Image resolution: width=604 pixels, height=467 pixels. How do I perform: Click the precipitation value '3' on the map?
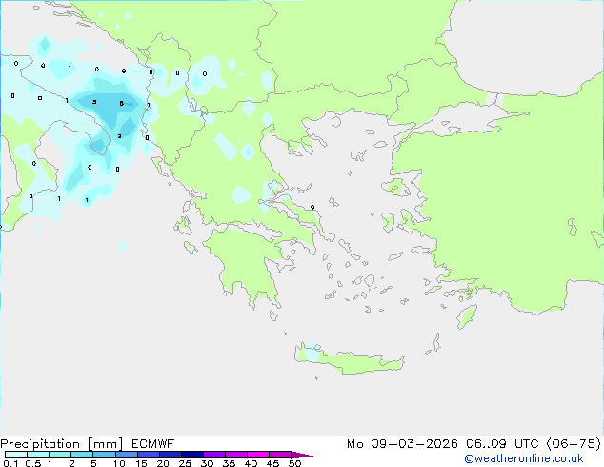coord(119,136)
